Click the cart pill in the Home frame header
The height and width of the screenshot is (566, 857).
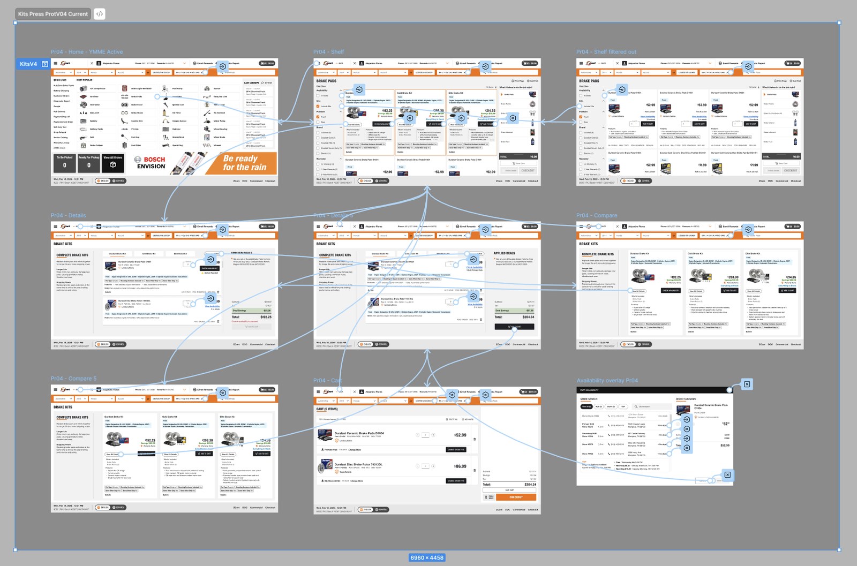click(268, 63)
